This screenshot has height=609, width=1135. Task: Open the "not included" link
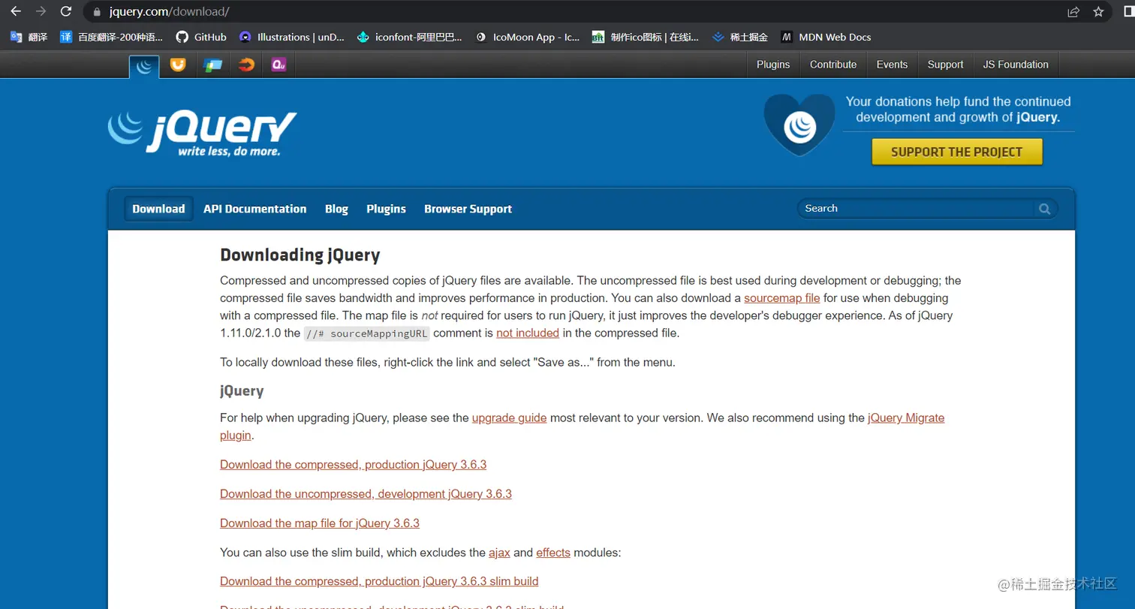click(528, 333)
